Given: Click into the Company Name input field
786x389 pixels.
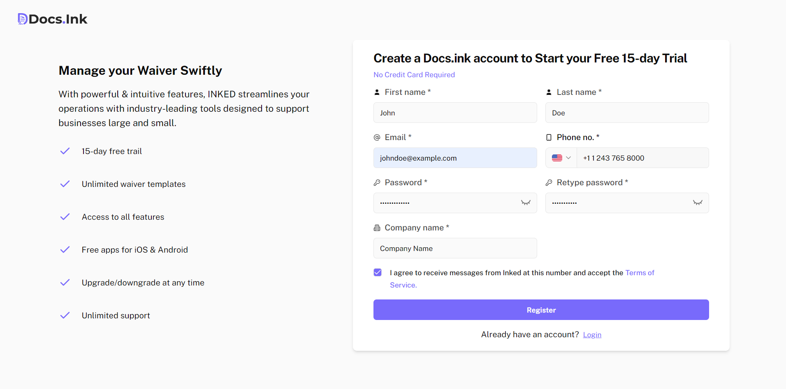Looking at the screenshot, I should pos(455,248).
